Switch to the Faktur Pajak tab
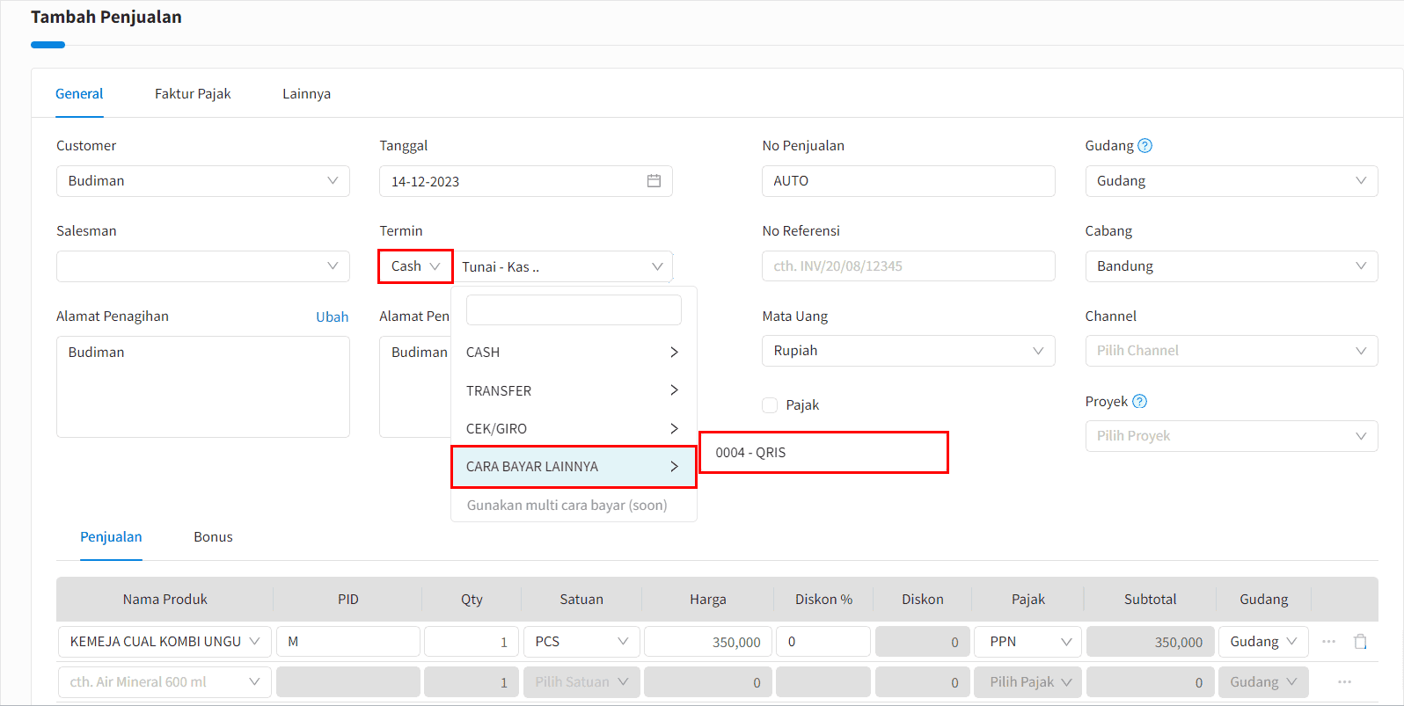Viewport: 1404px width, 706px height. pyautogui.click(x=193, y=94)
